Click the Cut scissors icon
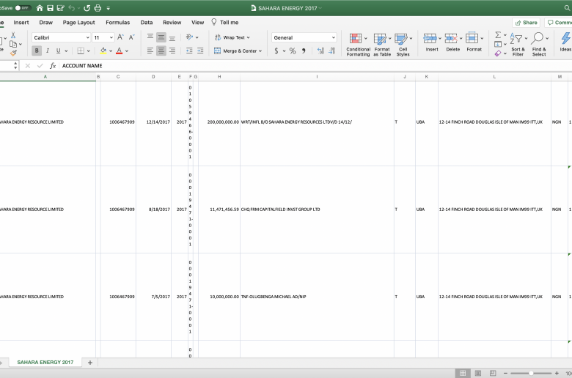The width and height of the screenshot is (572, 378). tap(13, 35)
